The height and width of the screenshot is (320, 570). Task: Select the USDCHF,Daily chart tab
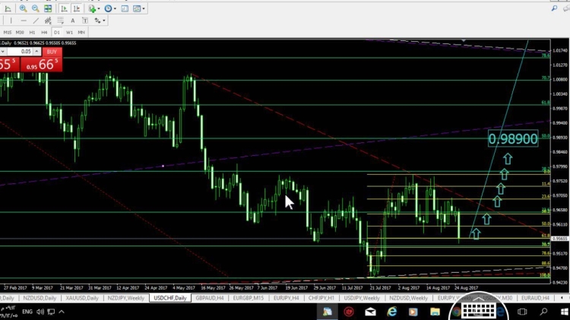pos(170,298)
